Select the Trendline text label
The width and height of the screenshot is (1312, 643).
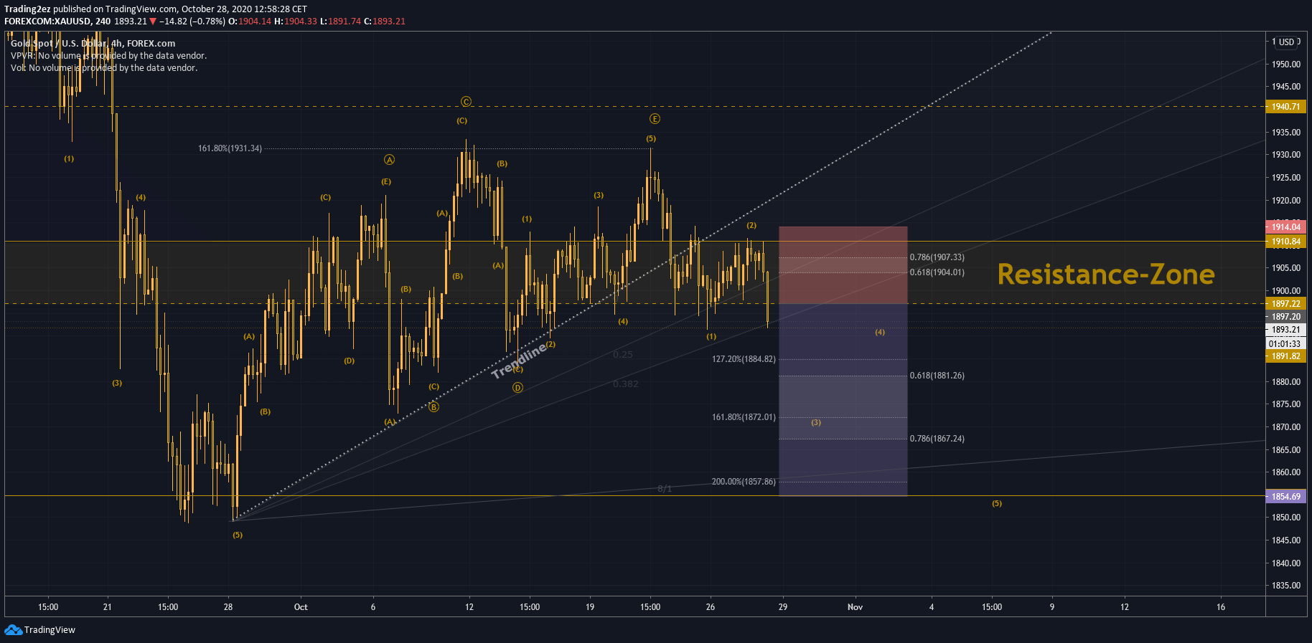[x=519, y=361]
